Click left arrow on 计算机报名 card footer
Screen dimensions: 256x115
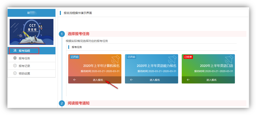coord(75,80)
